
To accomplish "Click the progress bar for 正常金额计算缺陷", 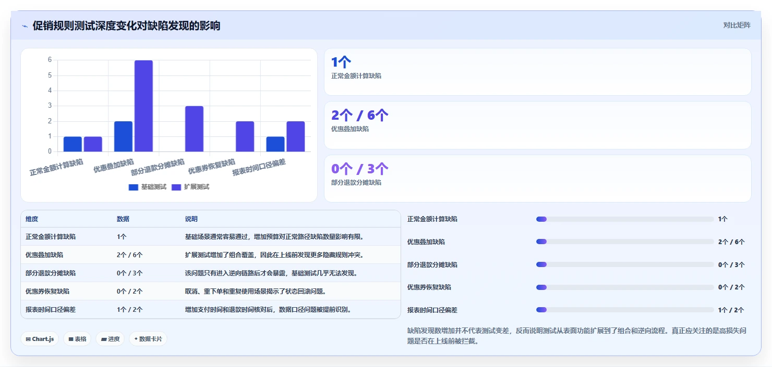I will pos(625,219).
